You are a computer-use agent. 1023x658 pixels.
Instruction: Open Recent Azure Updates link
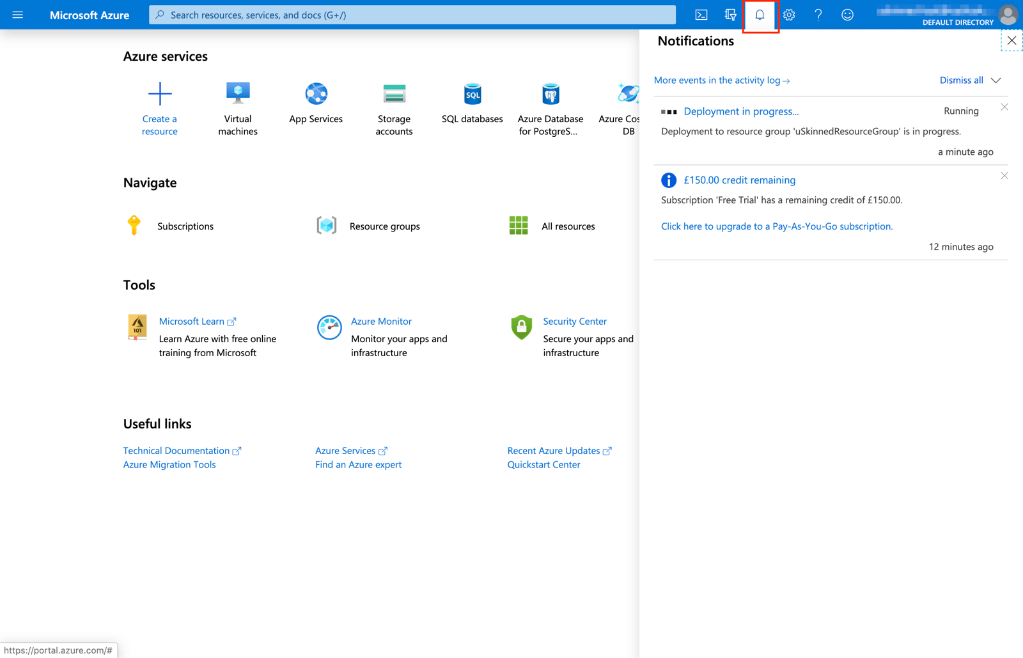(x=559, y=451)
